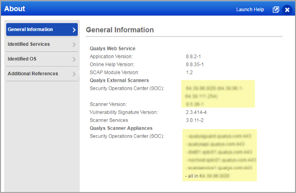Click the chevron beside Identified Services
Image resolution: width=296 pixels, height=193 pixels.
(74, 44)
